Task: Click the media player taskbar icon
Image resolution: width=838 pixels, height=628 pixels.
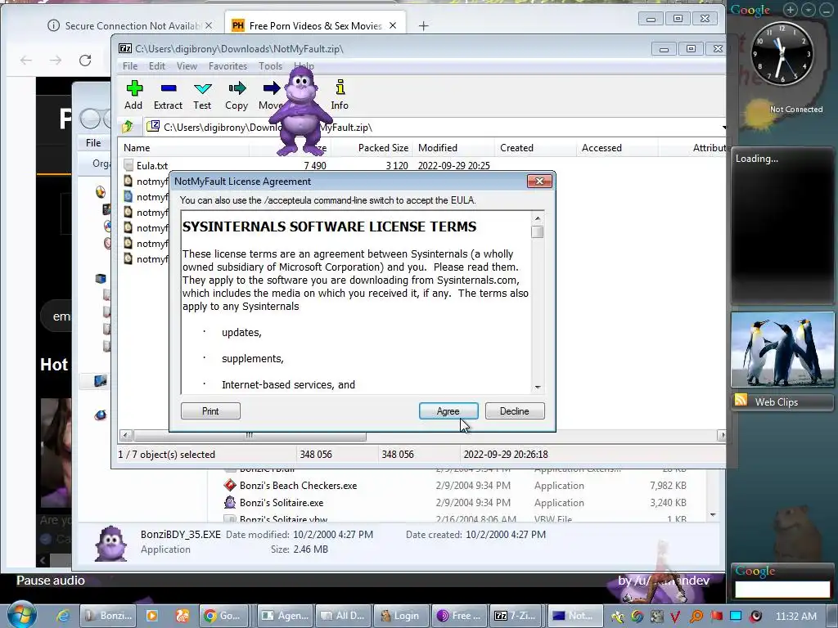Action: [x=151, y=616]
